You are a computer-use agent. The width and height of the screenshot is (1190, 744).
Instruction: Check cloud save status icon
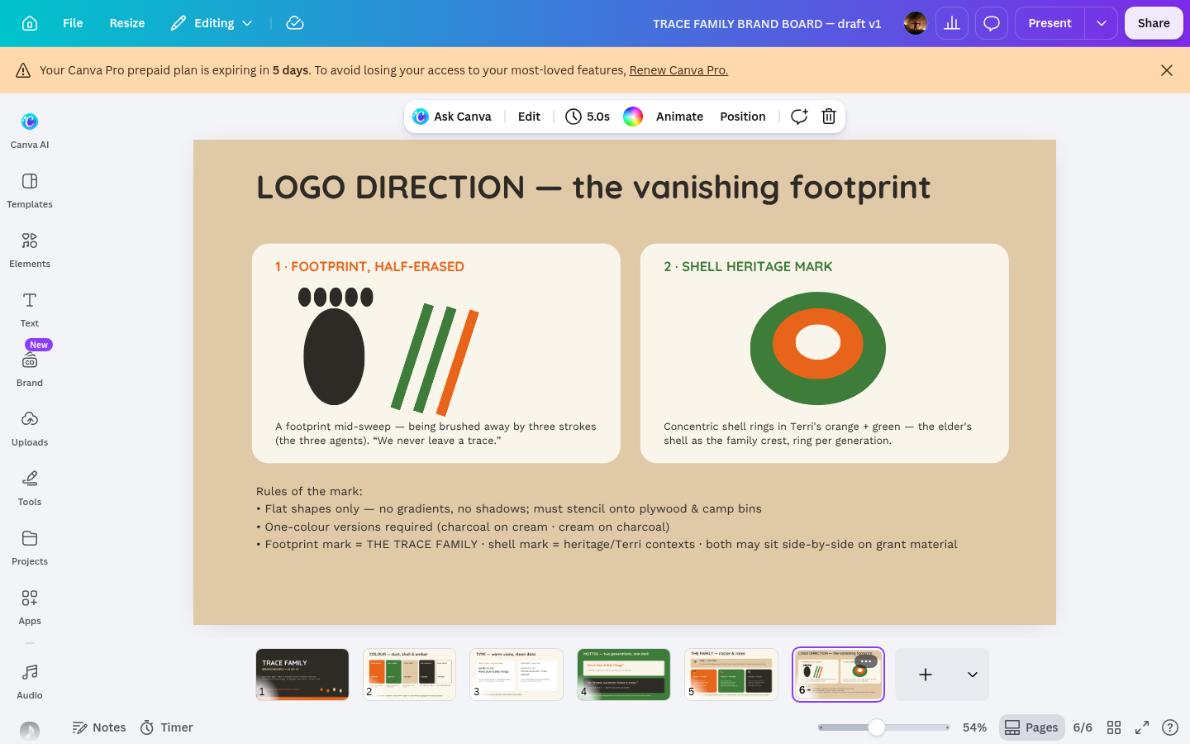[295, 23]
